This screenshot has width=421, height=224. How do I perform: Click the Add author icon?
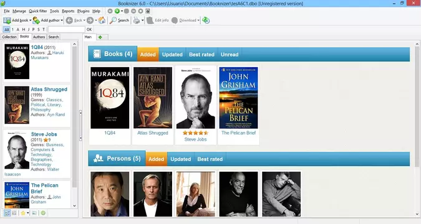tap(36, 21)
